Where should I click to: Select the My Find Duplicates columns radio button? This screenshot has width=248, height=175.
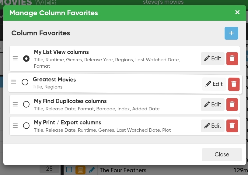(26, 105)
